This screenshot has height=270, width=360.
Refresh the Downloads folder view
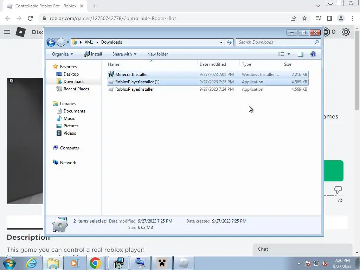coord(229,42)
